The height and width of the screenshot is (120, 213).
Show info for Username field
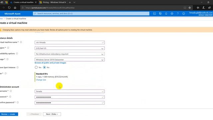[x=11, y=91]
